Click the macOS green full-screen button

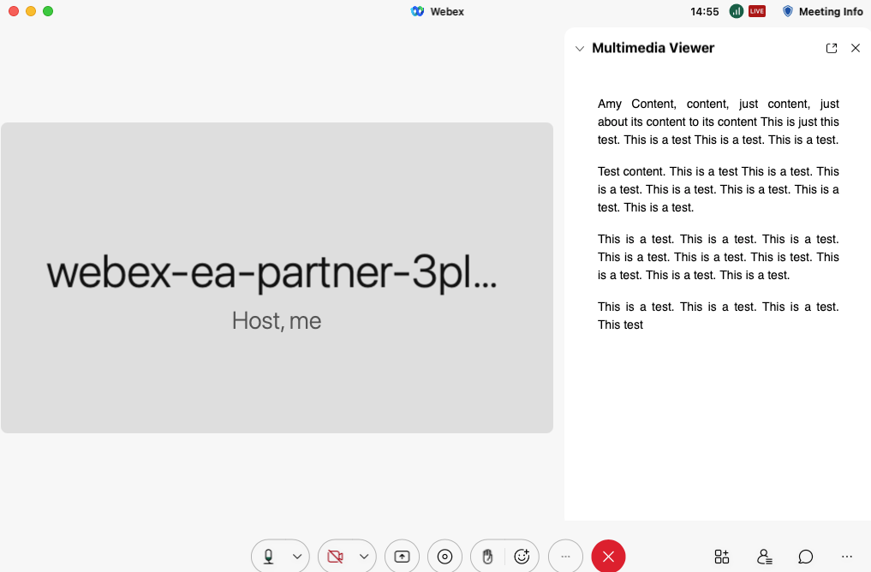point(48,11)
